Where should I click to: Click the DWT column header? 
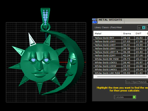pos(140,34)
